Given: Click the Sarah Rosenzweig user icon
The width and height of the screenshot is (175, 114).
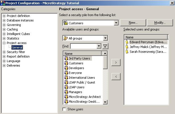Looking at the screenshot, I should (127, 52).
